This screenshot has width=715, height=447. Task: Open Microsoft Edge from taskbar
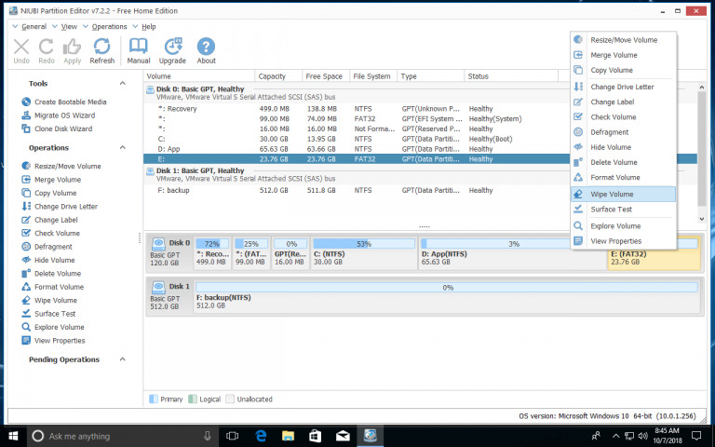tap(261, 436)
